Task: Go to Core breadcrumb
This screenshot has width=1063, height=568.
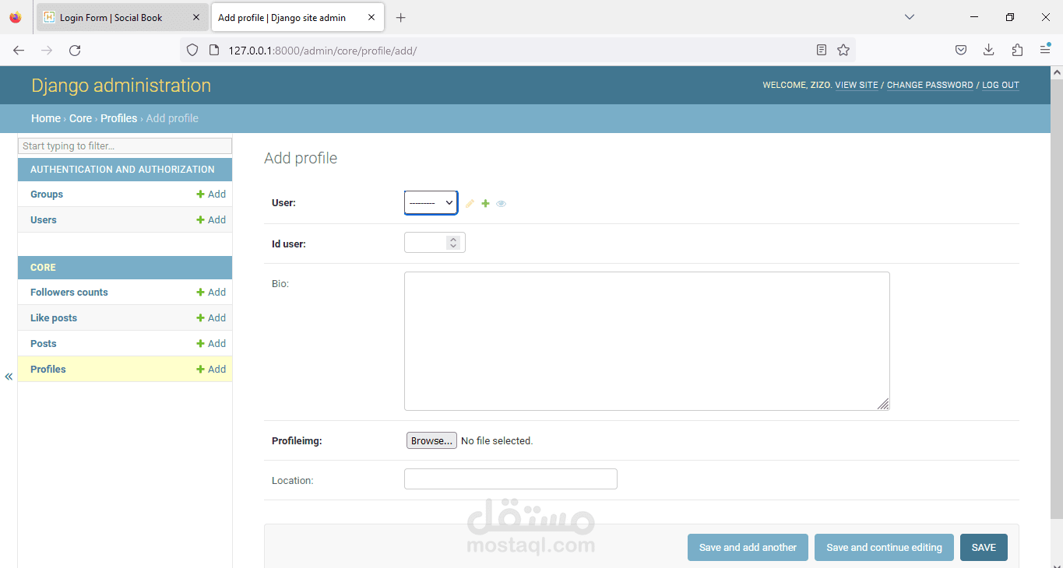Action: pos(80,118)
